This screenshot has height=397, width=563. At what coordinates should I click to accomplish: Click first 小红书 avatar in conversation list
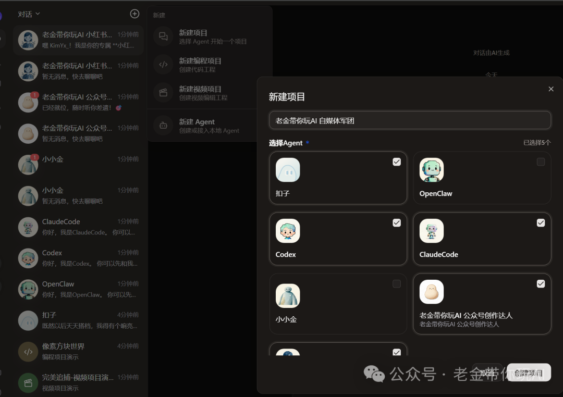[x=28, y=40]
